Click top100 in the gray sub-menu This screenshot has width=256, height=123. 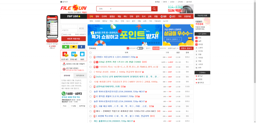(x=165, y=21)
